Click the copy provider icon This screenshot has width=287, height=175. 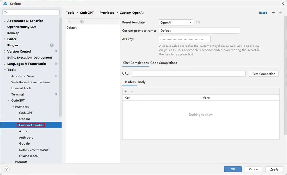[x=82, y=22]
